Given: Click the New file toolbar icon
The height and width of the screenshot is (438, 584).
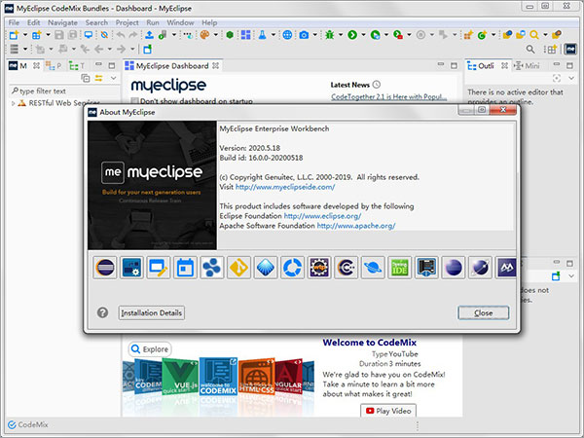Looking at the screenshot, I should point(15,35).
